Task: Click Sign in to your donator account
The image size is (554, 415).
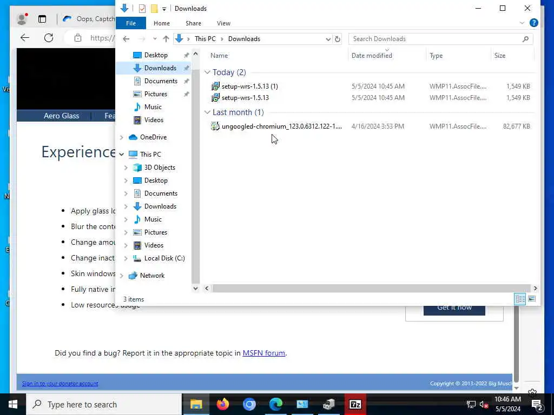Action: click(60, 383)
